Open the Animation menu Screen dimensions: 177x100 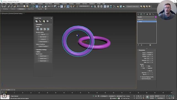pos(40,4)
